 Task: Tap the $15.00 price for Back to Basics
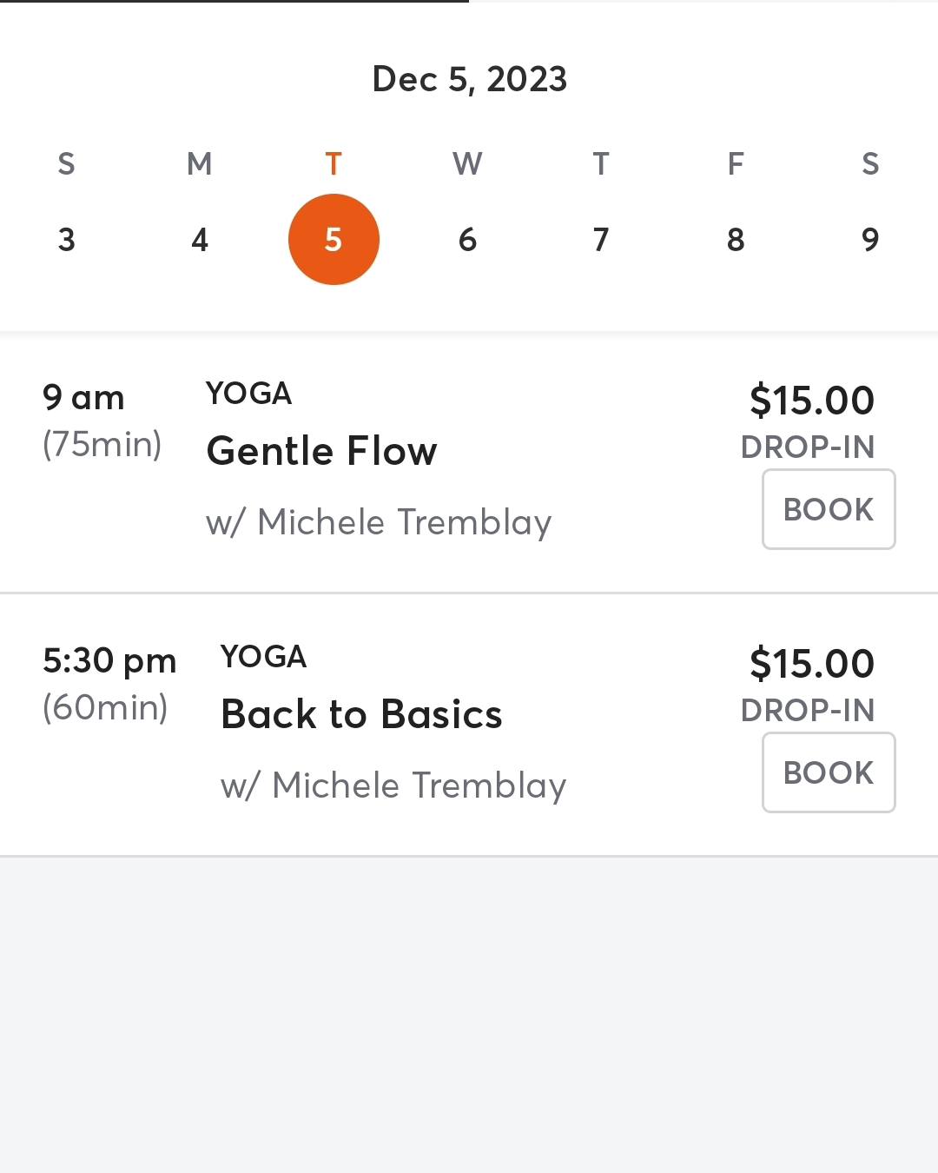(811, 664)
